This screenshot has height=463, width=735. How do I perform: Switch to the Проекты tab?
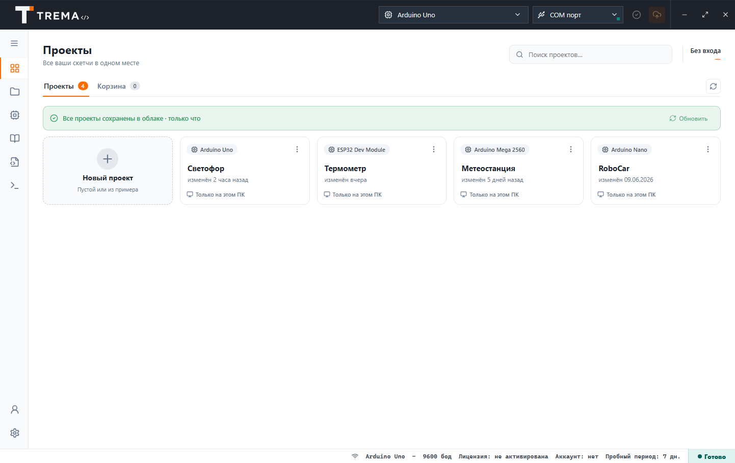coord(66,86)
